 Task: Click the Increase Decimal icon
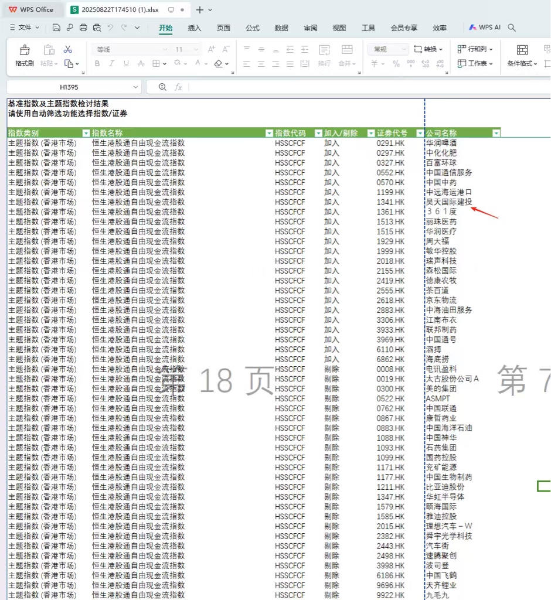(425, 63)
